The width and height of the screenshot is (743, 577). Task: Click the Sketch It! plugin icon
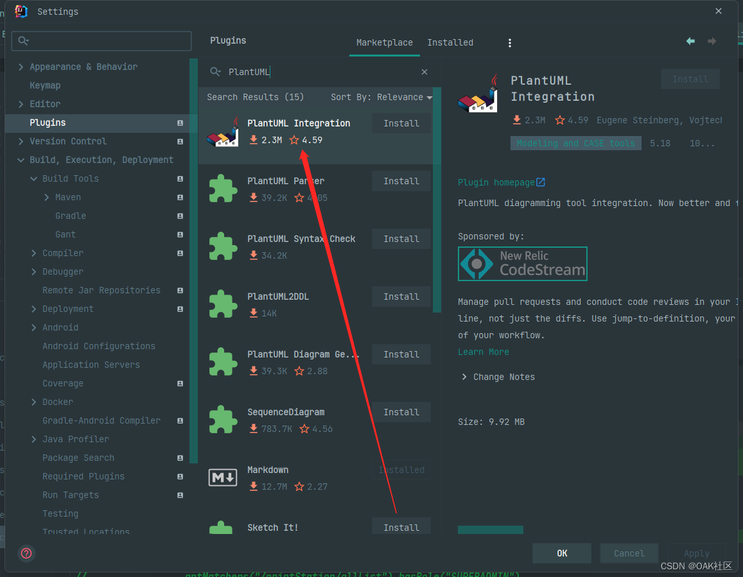222,528
